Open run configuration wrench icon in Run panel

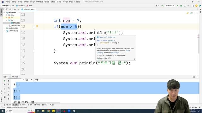5,84
